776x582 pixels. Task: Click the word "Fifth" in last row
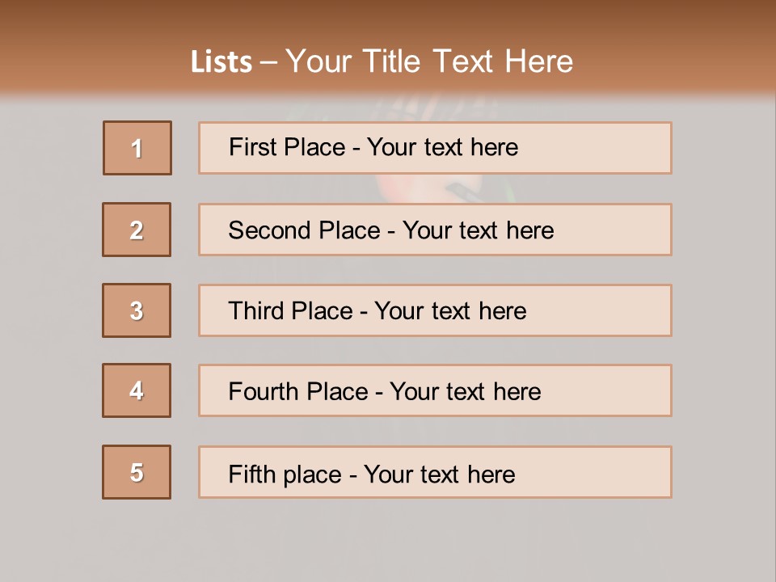click(251, 474)
